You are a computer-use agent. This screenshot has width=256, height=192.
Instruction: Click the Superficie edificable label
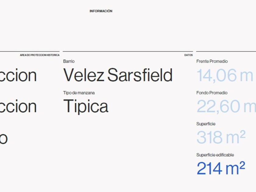coord(215,155)
